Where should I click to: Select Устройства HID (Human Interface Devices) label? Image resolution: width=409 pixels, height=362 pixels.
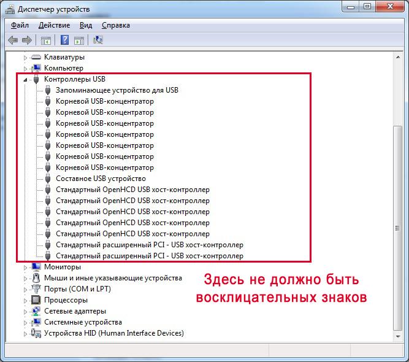pos(114,333)
